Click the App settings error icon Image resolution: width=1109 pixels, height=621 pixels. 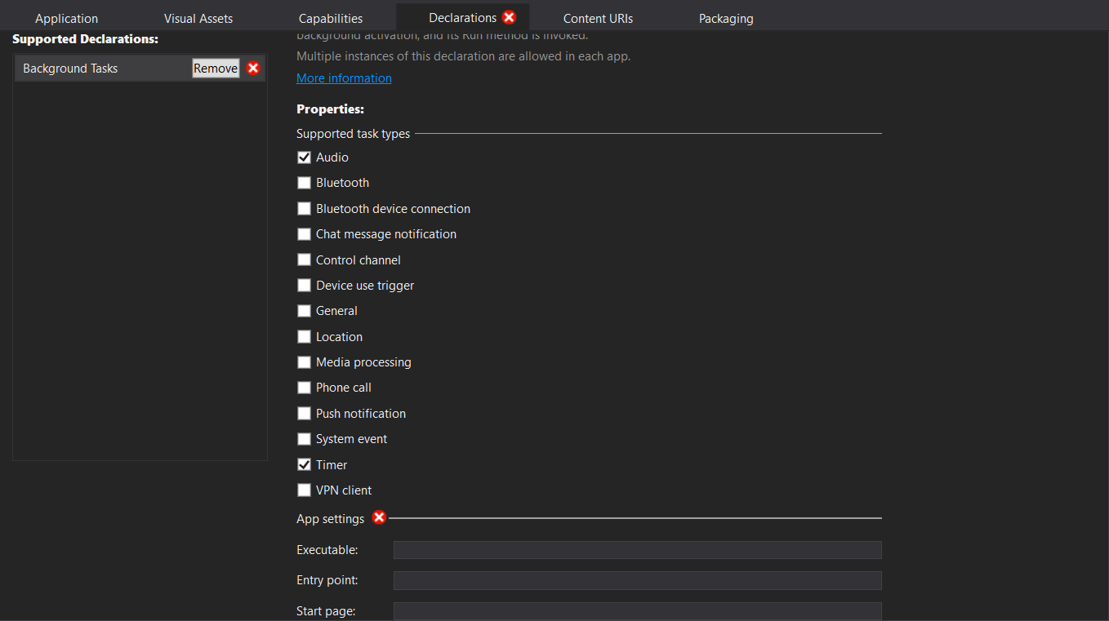point(379,517)
